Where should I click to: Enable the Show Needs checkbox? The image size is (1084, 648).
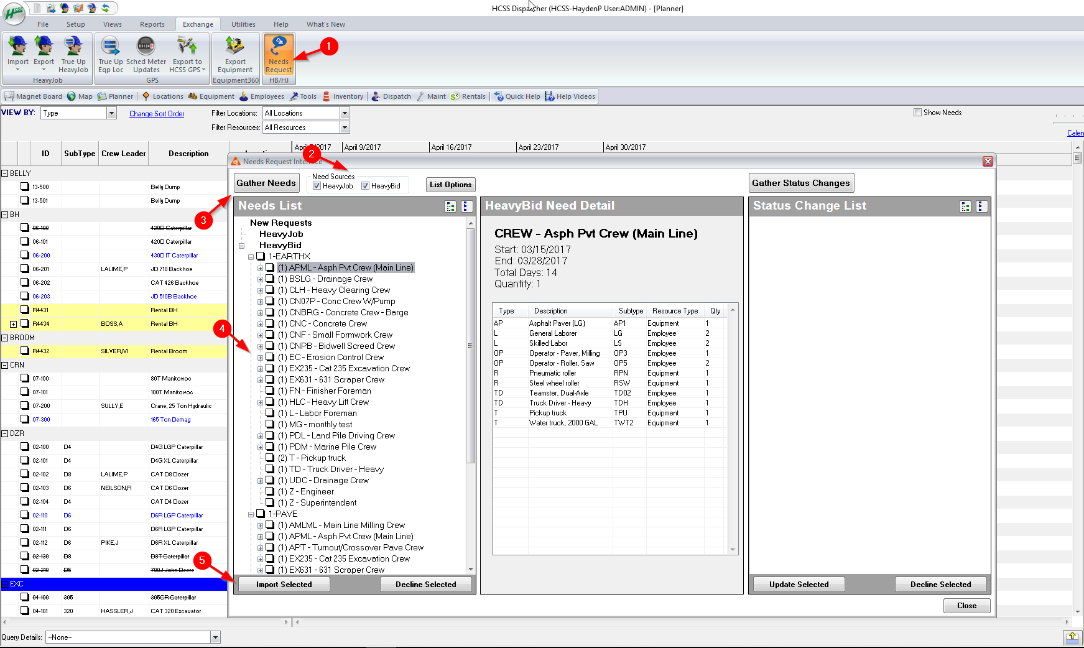click(x=917, y=113)
